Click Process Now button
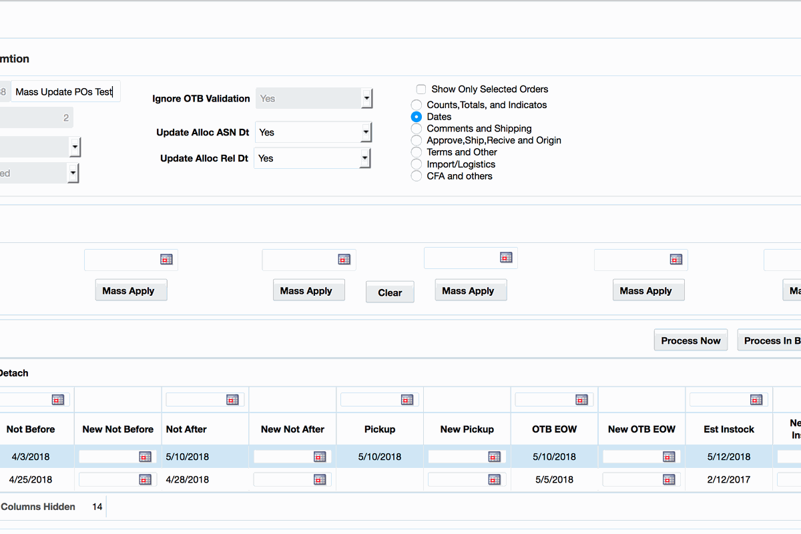Image resolution: width=801 pixels, height=534 pixels. pyautogui.click(x=691, y=340)
